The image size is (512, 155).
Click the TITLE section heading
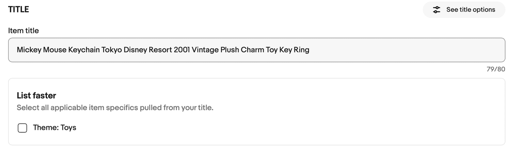click(19, 9)
